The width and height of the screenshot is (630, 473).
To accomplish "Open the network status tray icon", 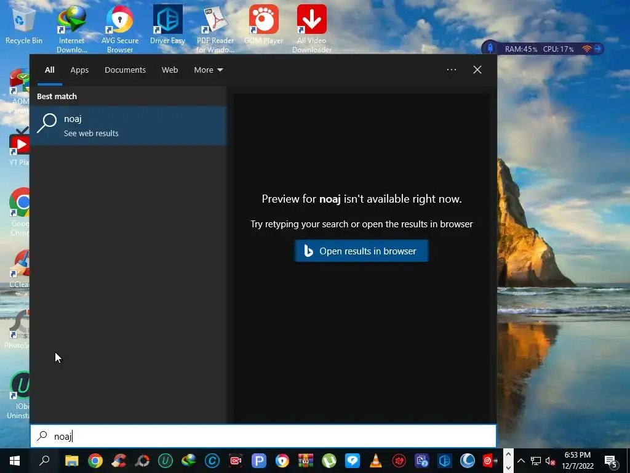I will (x=536, y=461).
